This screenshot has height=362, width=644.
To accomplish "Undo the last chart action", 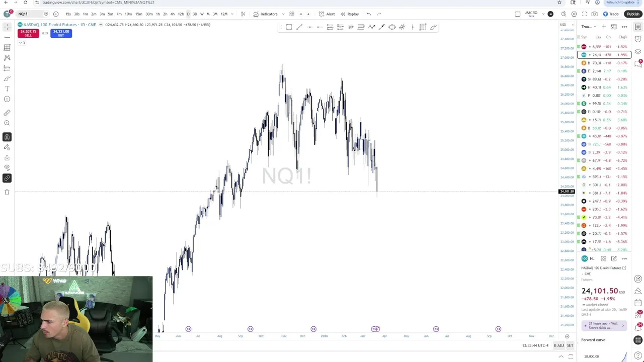I will [x=369, y=14].
